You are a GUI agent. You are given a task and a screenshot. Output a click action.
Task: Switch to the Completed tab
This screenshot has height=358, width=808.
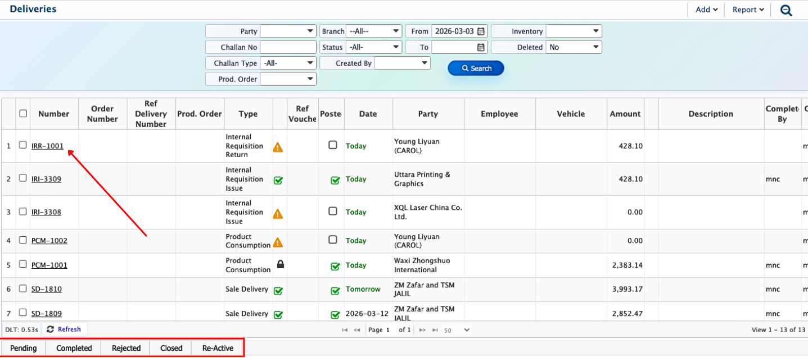[x=74, y=348]
